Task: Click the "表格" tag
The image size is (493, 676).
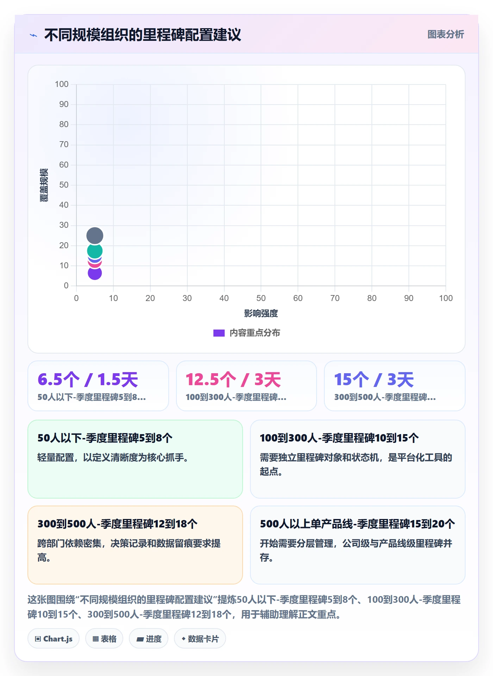Action: point(104,639)
